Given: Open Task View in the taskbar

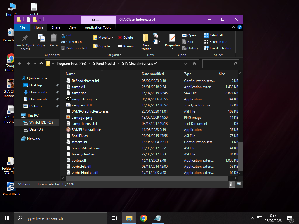Looking at the screenshot, I should click(114, 218).
